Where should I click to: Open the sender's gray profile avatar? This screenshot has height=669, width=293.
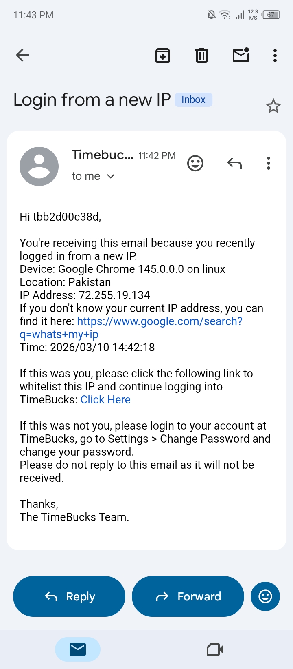39,166
